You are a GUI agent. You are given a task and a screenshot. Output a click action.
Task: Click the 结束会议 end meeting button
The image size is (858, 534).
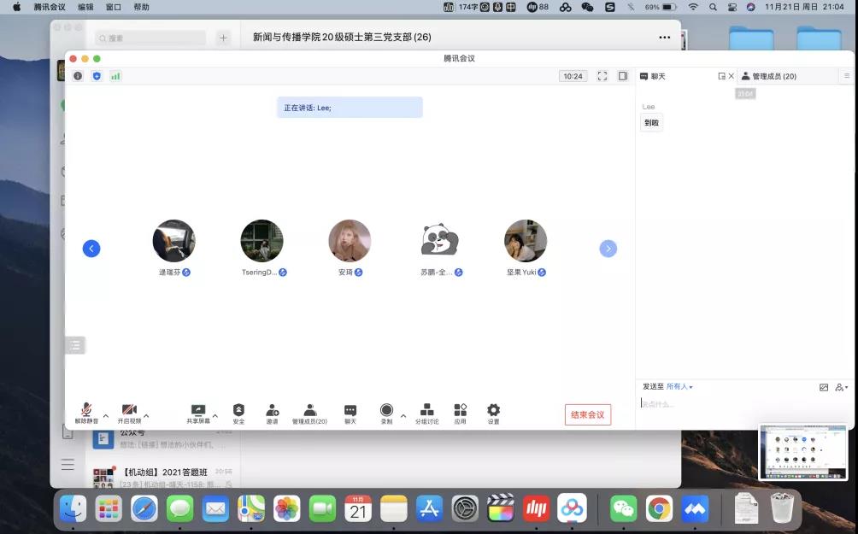[x=588, y=414]
